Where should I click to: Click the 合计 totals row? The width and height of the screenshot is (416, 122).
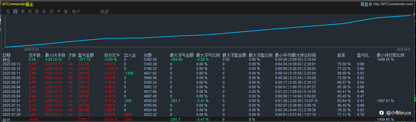tap(208, 120)
